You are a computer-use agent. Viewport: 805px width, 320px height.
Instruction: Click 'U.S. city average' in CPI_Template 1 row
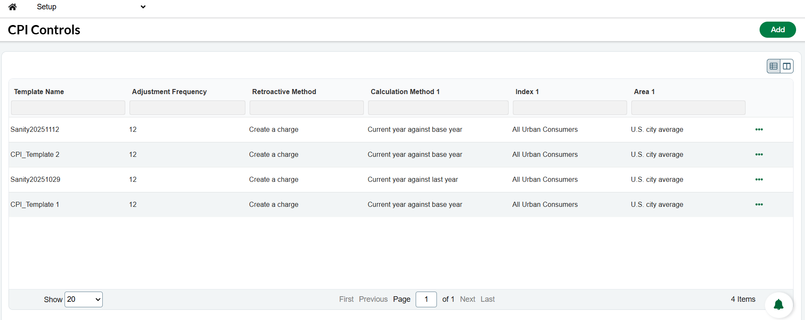tap(657, 204)
